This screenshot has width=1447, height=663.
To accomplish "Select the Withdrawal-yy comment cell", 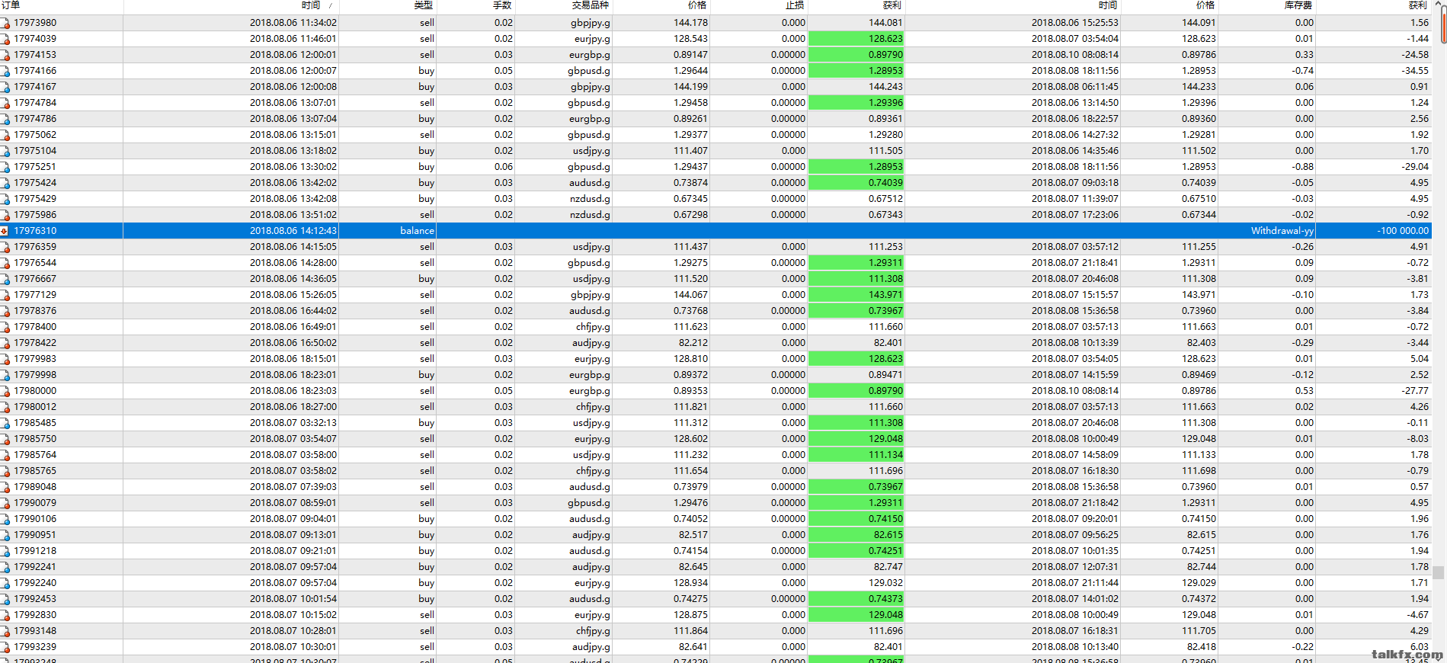I will click(1282, 231).
